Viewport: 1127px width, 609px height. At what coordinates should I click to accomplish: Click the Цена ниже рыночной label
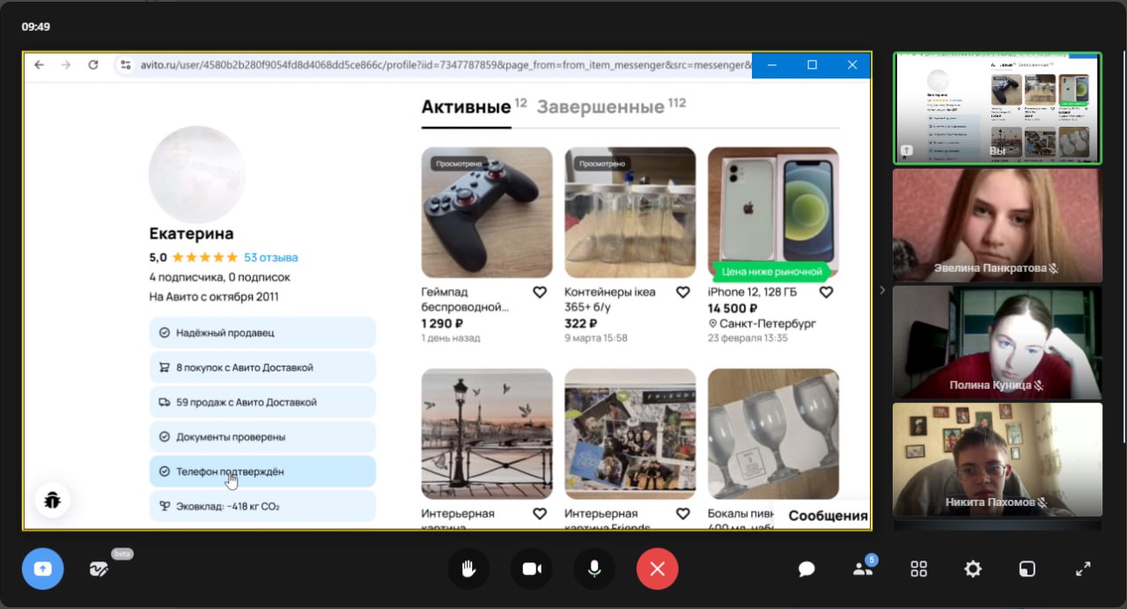point(772,272)
